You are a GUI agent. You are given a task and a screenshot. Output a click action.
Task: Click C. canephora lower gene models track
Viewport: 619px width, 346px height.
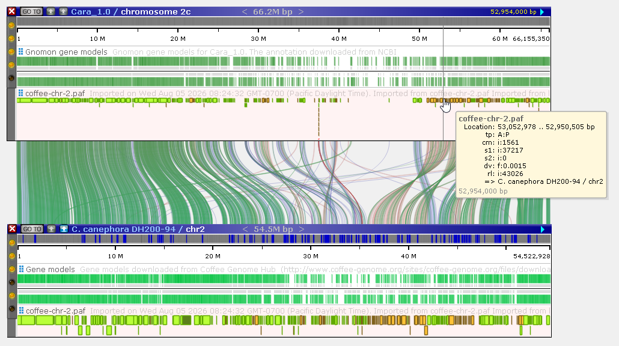284,299
